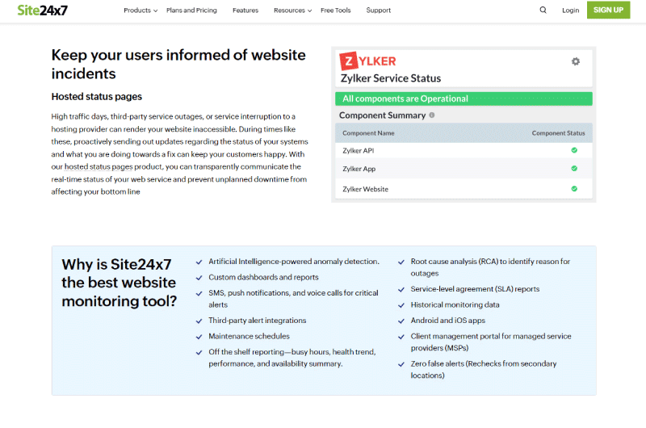
Task: Expand the Resources dropdown menu
Action: click(292, 10)
